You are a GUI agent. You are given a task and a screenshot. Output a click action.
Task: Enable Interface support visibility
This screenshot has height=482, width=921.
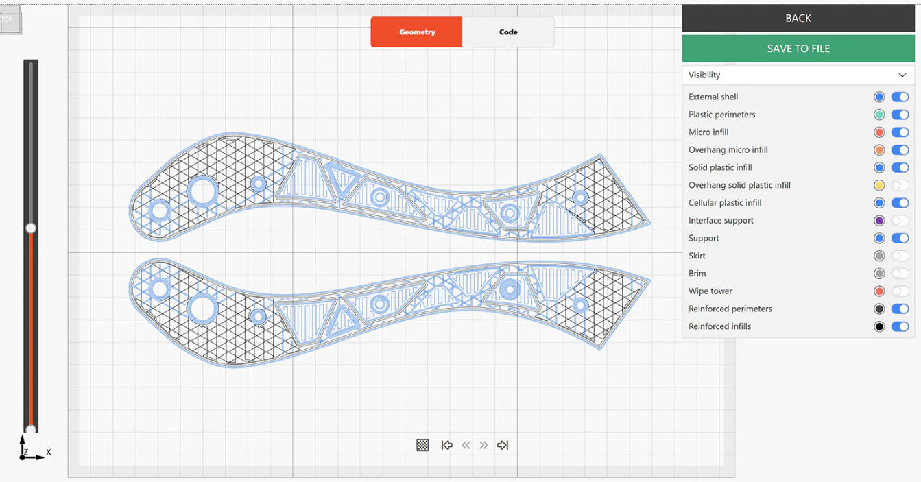click(x=900, y=220)
